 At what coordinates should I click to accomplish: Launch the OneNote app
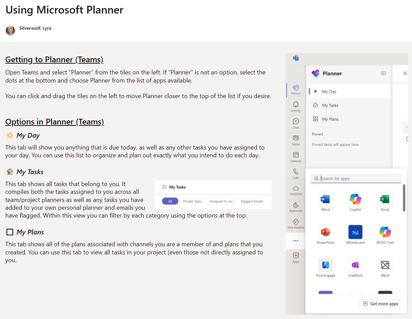(x=355, y=268)
